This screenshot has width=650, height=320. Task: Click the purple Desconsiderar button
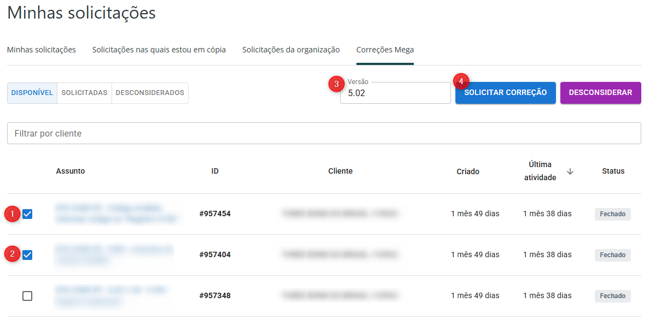click(600, 93)
